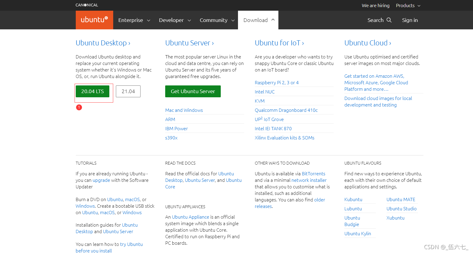This screenshot has height=253, width=473.
Task: Click Get Ubuntu Server button
Action: 193,91
